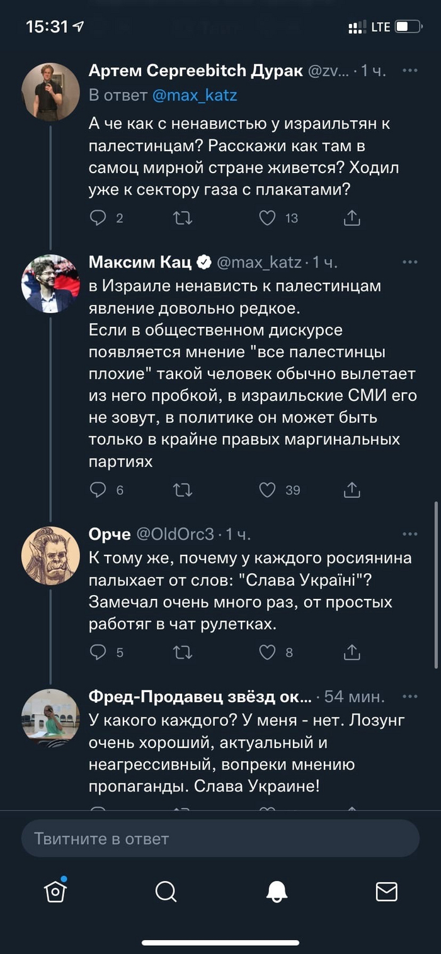Open more options on Максим Кац's tweet
This screenshot has height=954, width=441.
pyautogui.click(x=410, y=262)
